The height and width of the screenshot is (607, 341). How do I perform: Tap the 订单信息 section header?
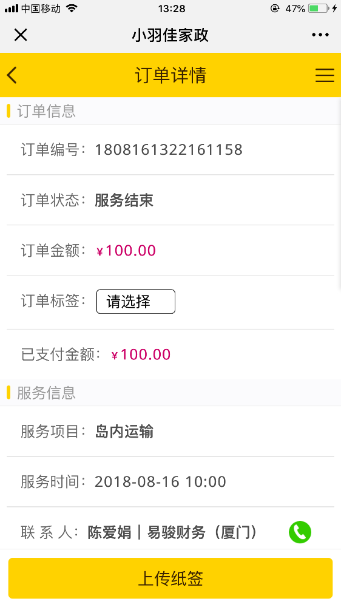point(46,111)
